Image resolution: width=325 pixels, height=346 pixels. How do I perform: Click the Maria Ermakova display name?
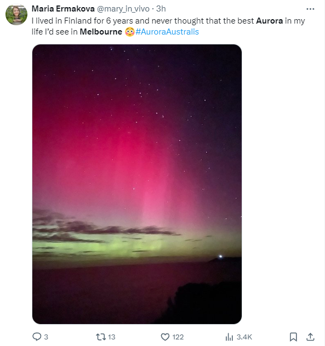(x=63, y=9)
